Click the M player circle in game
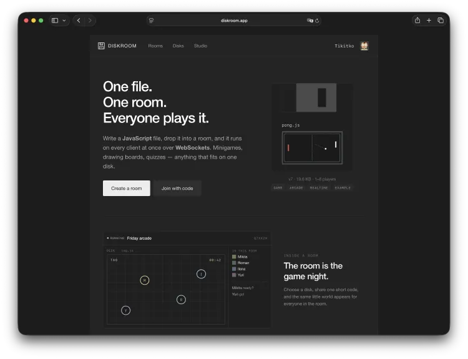Viewport: 468px width, 359px height. [x=145, y=280]
